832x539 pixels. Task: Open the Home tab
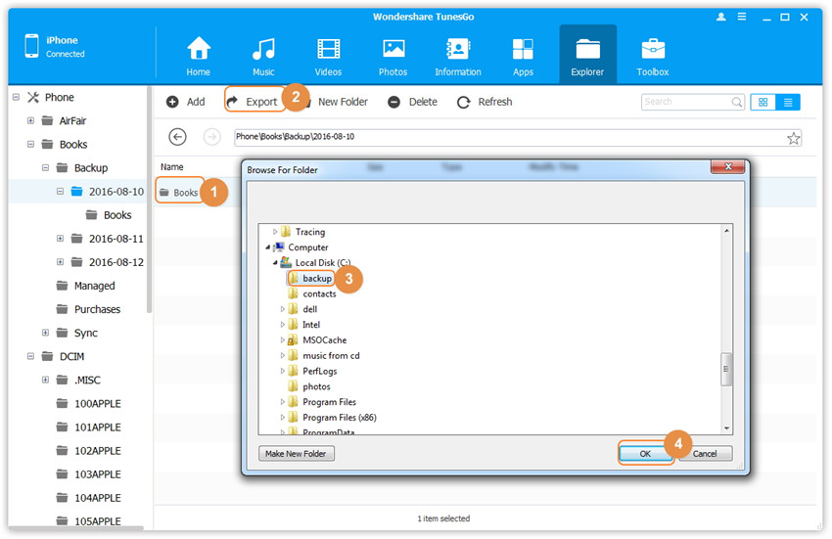click(199, 55)
